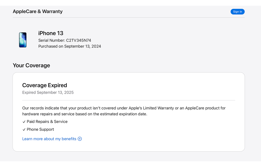Image resolution: width=261 pixels, height=167 pixels.
Task: Click the Purchased on September 13, 2024 text
Action: [69, 46]
